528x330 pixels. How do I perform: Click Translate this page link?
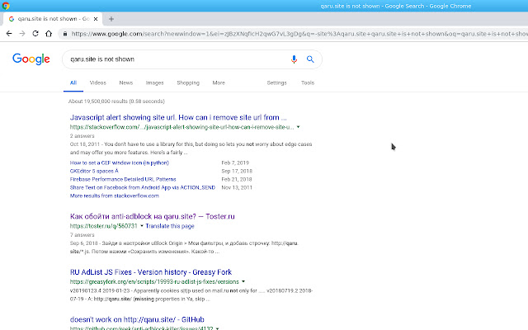170,226
